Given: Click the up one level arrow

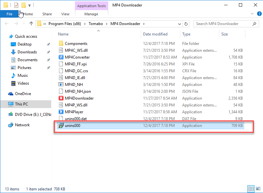Looking at the screenshot, I should click(x=31, y=23).
